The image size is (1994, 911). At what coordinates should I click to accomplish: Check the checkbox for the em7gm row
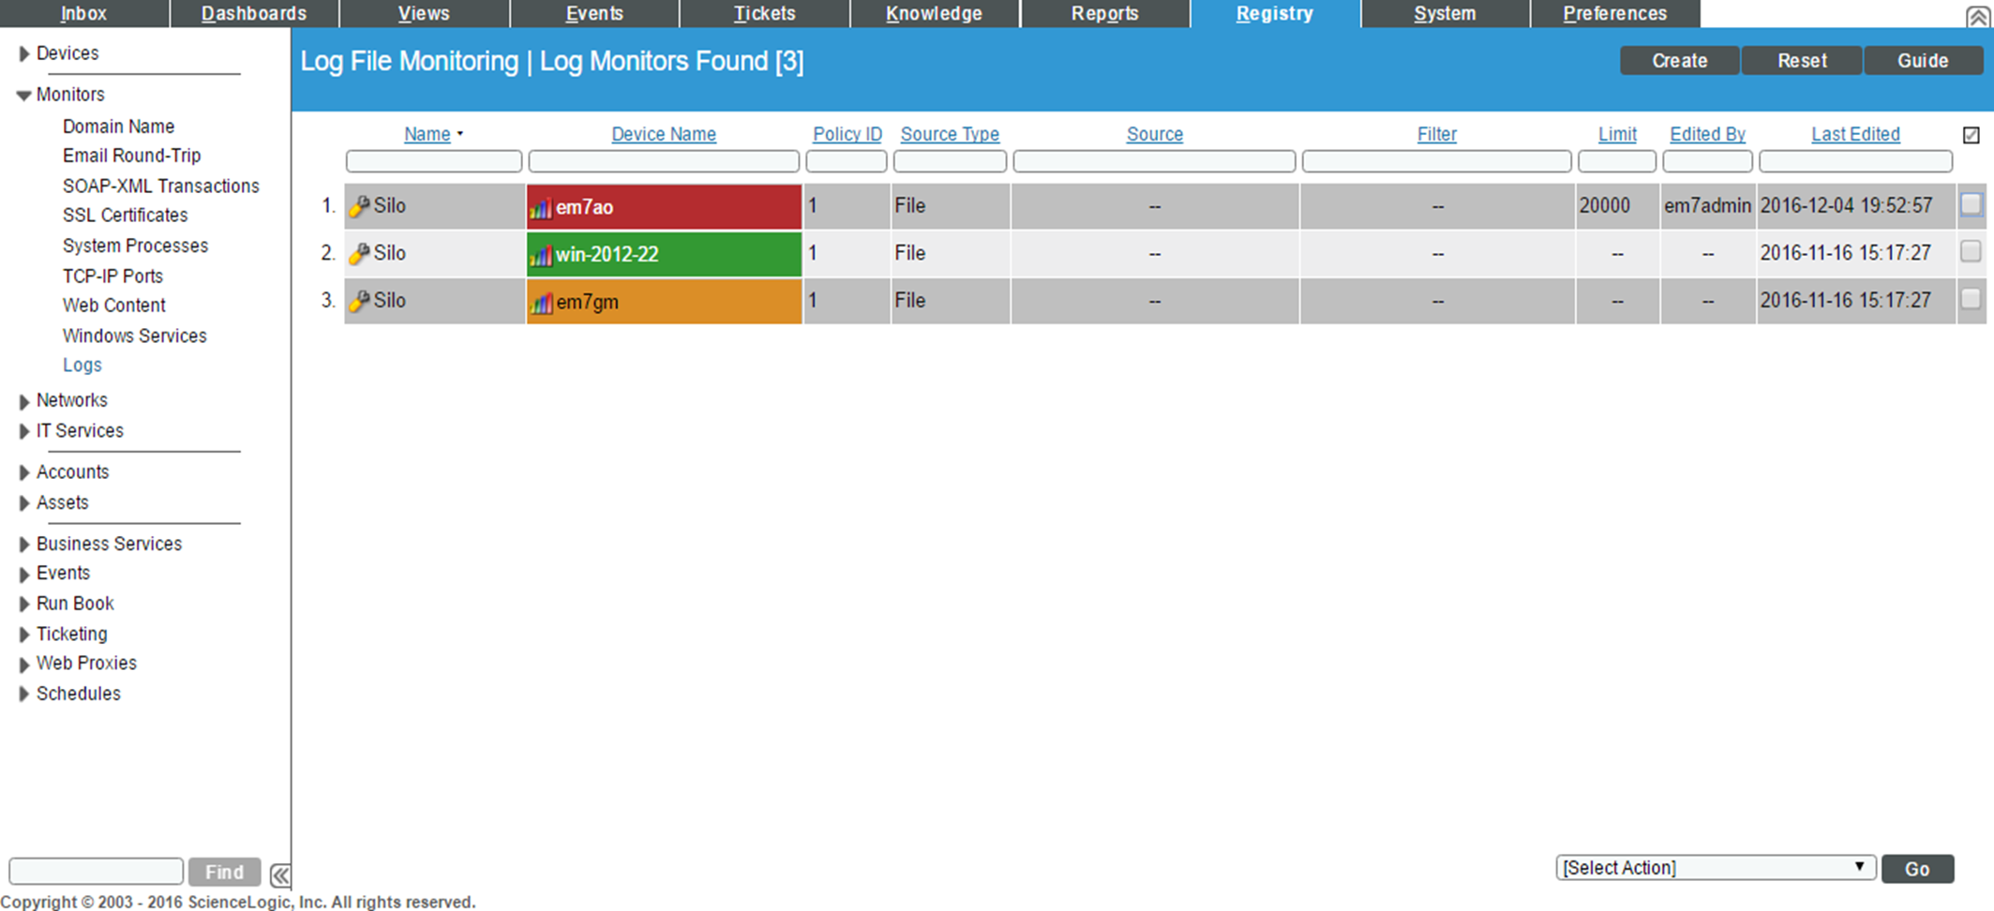1970,300
